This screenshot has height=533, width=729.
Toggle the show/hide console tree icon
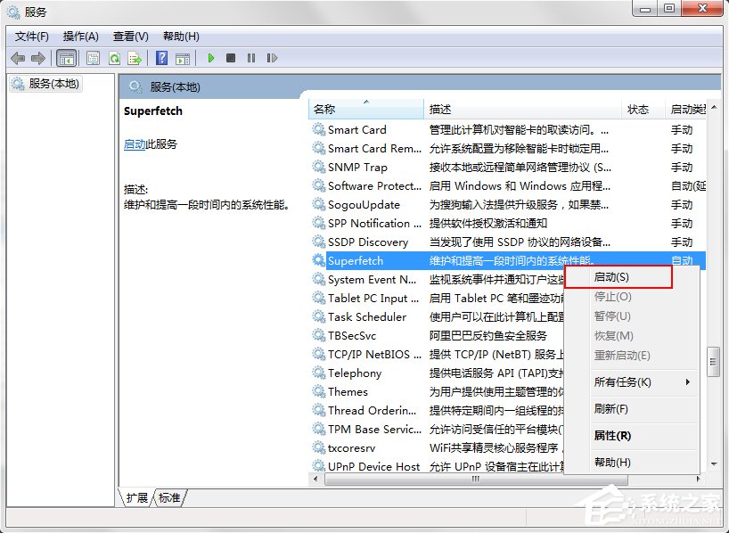[66, 58]
